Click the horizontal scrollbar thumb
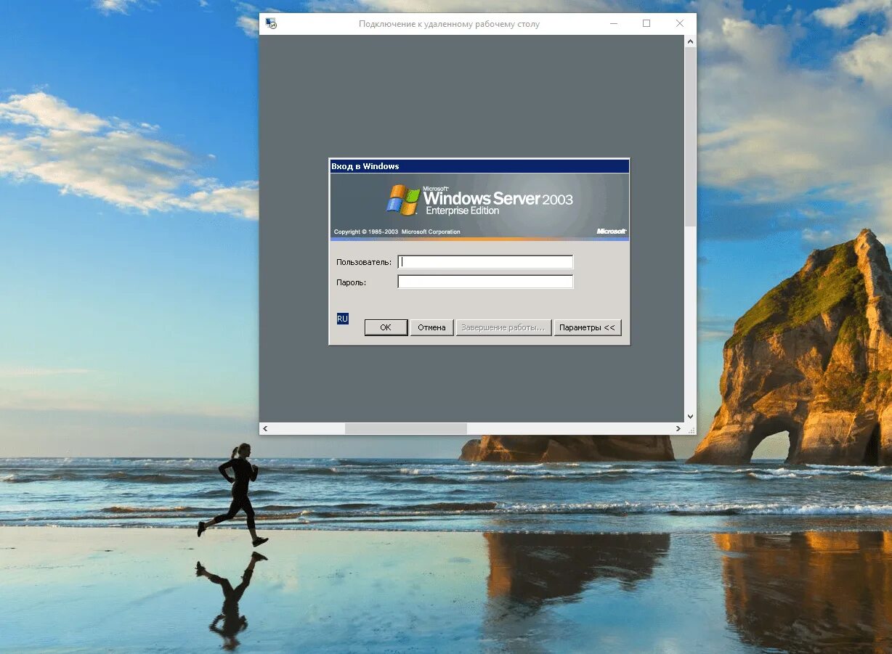892x654 pixels. click(405, 429)
